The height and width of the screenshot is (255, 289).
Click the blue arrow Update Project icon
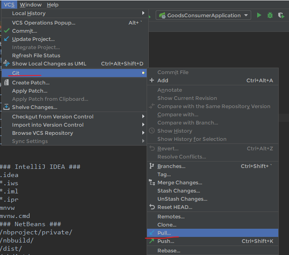pyautogui.click(x=6, y=39)
